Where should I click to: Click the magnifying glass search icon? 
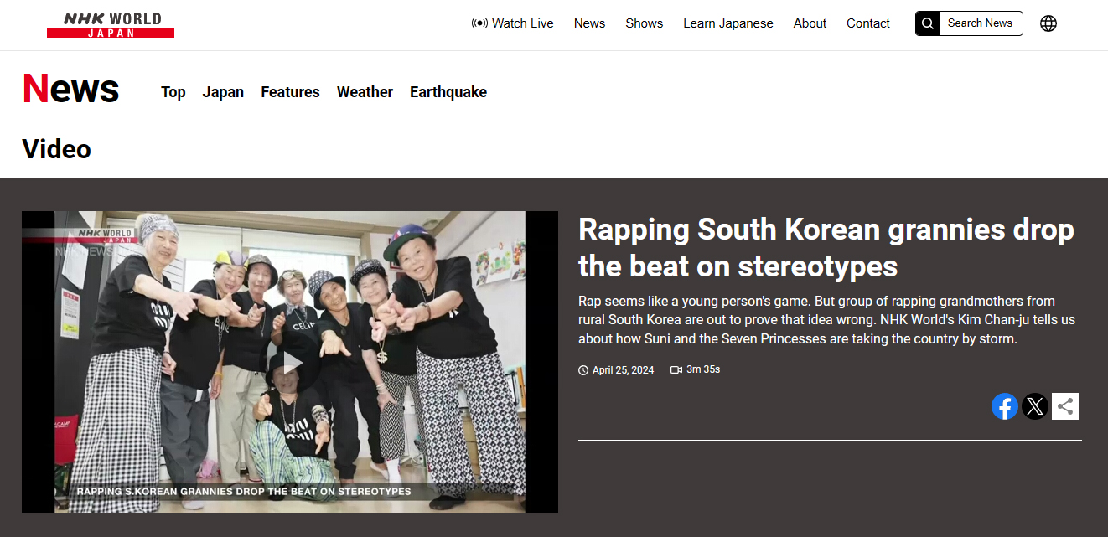coord(927,23)
